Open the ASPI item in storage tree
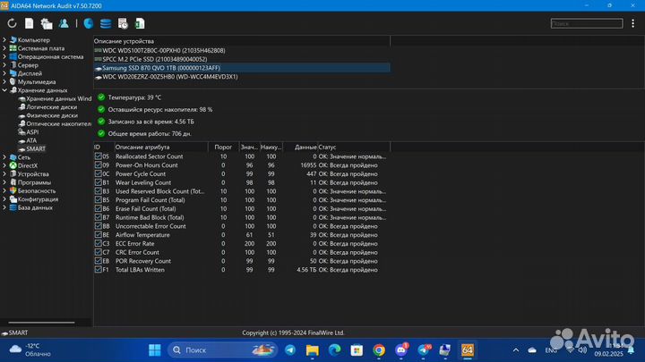 [32, 132]
